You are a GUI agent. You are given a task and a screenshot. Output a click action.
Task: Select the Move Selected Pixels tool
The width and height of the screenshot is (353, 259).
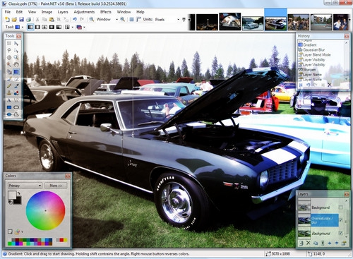(16, 44)
